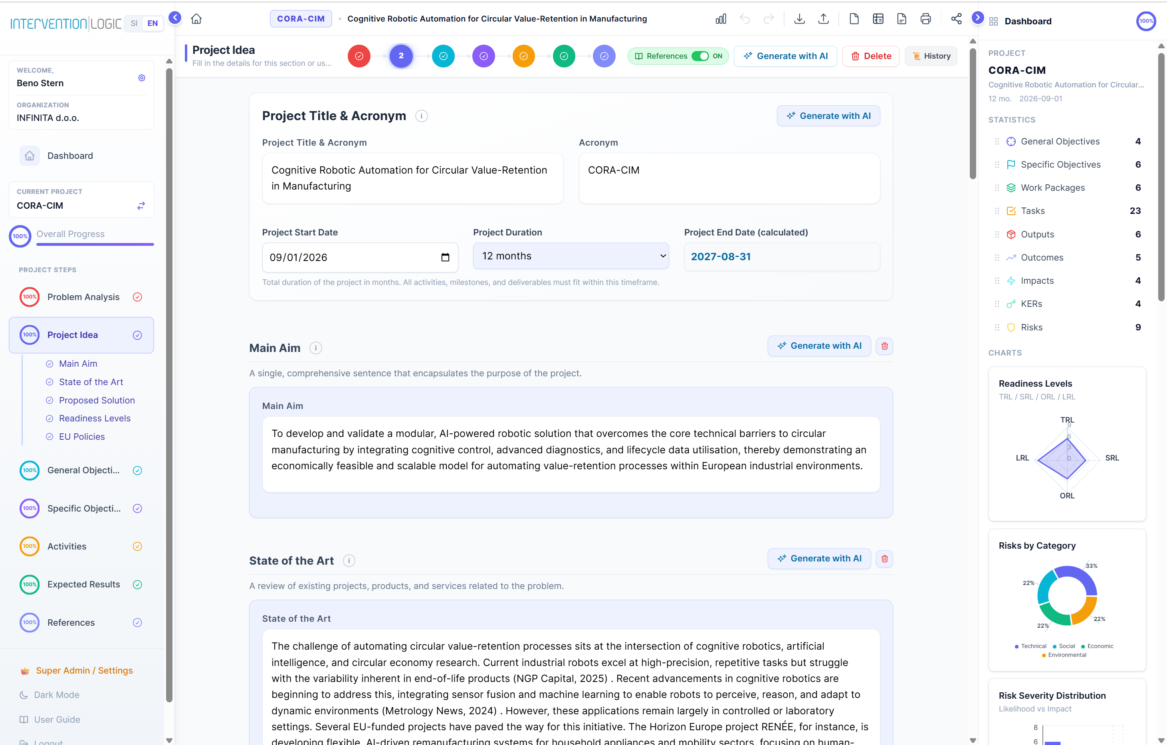
Task: Switch project using CORA-CIM swap arrows icon
Action: tap(141, 206)
